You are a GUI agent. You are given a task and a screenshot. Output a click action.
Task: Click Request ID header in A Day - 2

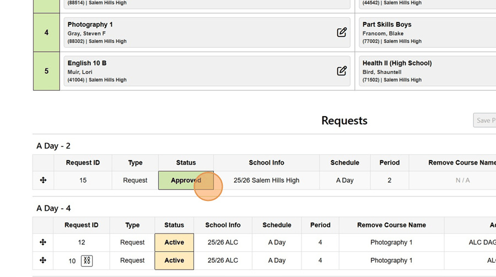tap(83, 162)
